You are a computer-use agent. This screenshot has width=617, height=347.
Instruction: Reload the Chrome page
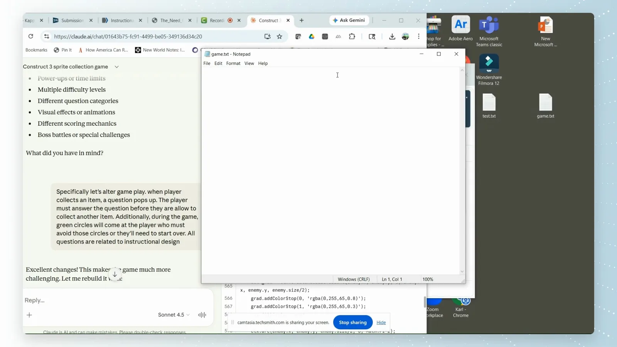point(31,36)
